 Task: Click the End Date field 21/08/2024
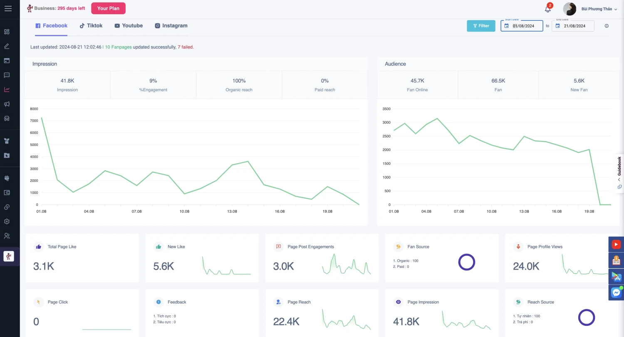573,26
